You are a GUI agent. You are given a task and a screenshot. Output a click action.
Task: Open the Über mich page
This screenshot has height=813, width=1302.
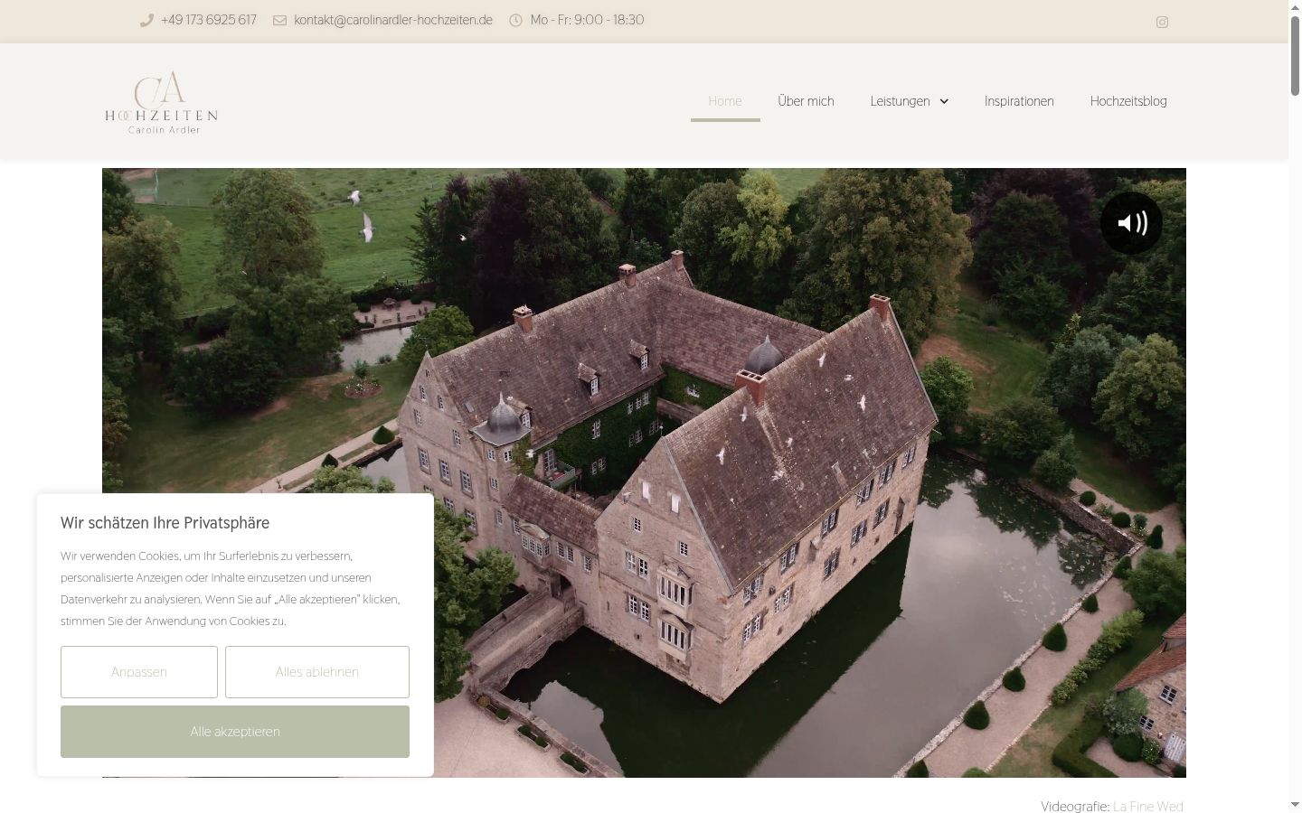click(806, 101)
